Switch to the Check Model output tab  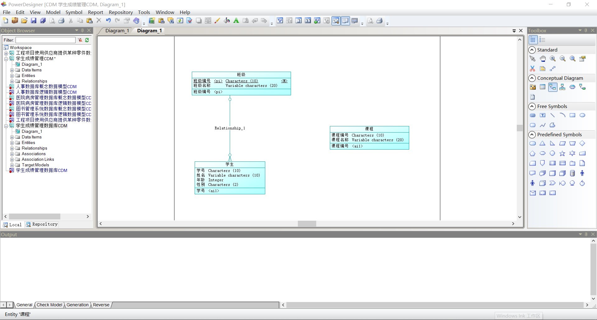coord(49,305)
